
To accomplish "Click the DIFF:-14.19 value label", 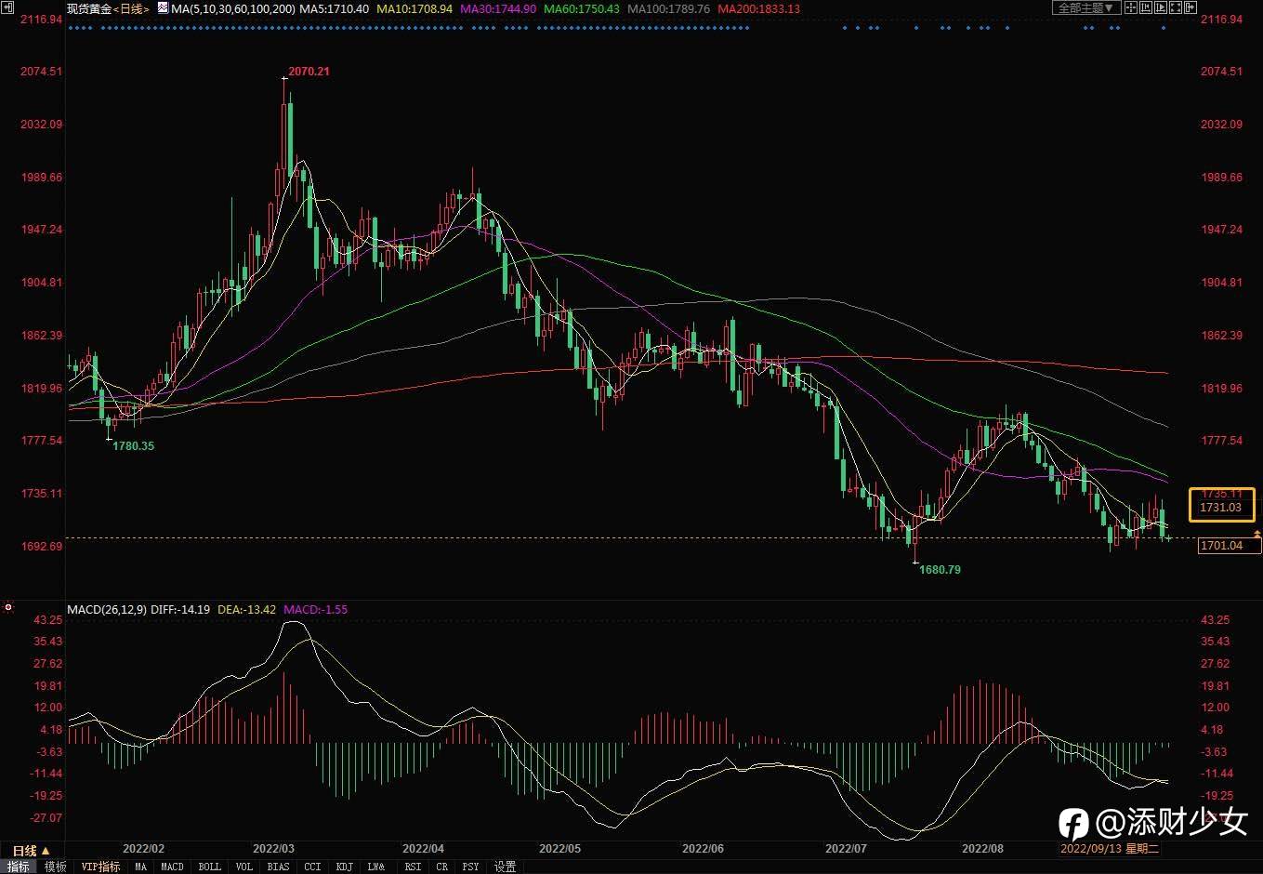I will tap(180, 609).
